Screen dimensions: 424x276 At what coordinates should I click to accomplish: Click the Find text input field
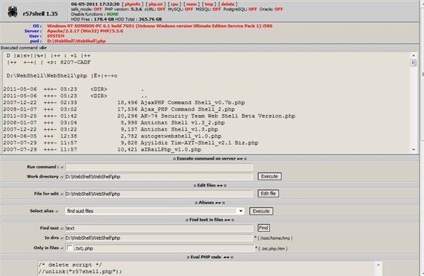click(x=159, y=228)
